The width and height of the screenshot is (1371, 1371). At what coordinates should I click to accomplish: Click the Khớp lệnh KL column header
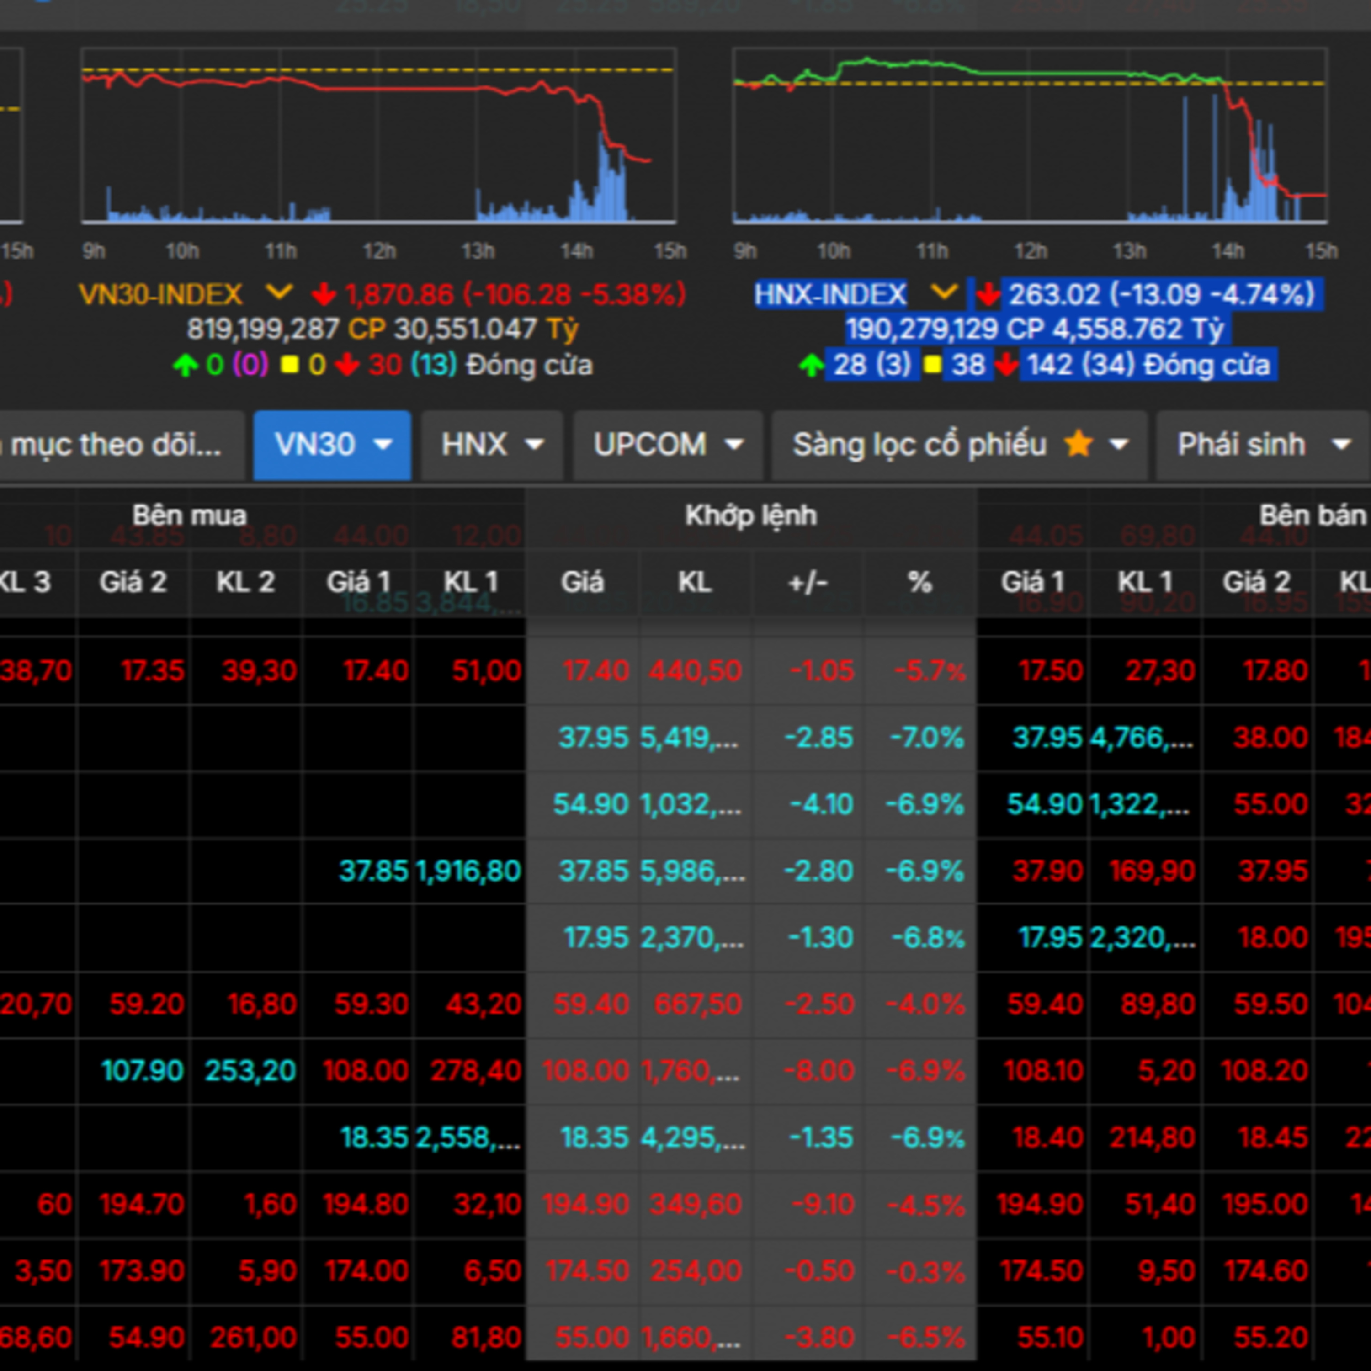pos(694,583)
